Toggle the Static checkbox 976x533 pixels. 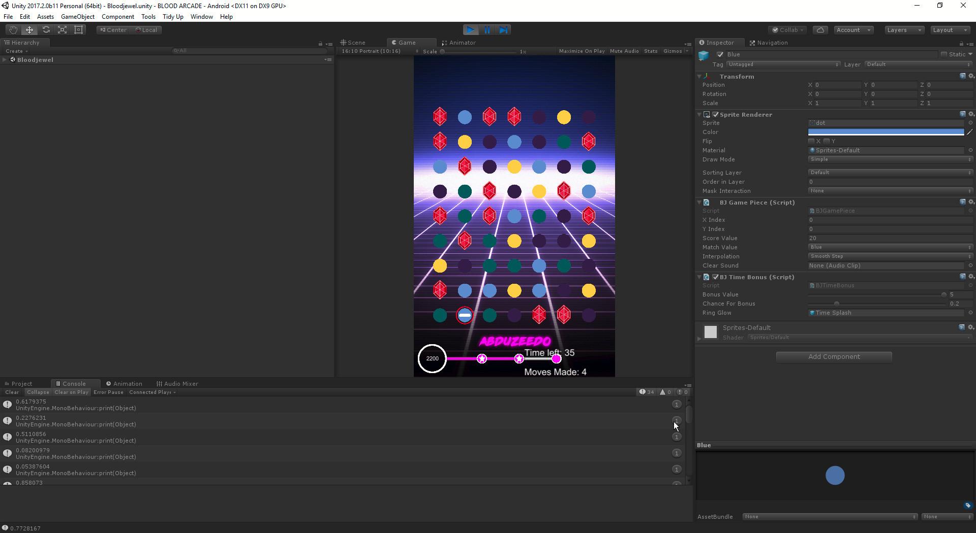pyautogui.click(x=943, y=54)
